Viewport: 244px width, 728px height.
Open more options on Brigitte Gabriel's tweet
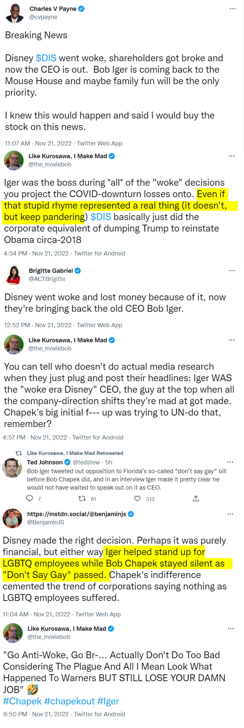coord(232,271)
